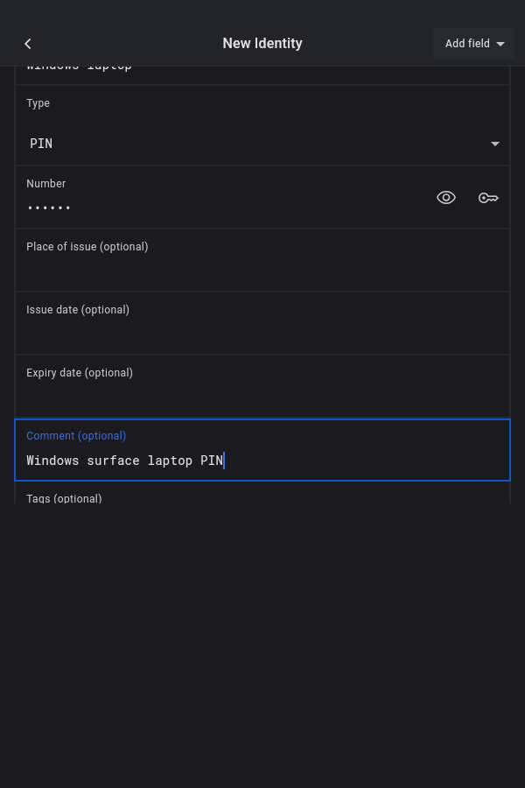Click into the Expiry date field

[x=262, y=396]
